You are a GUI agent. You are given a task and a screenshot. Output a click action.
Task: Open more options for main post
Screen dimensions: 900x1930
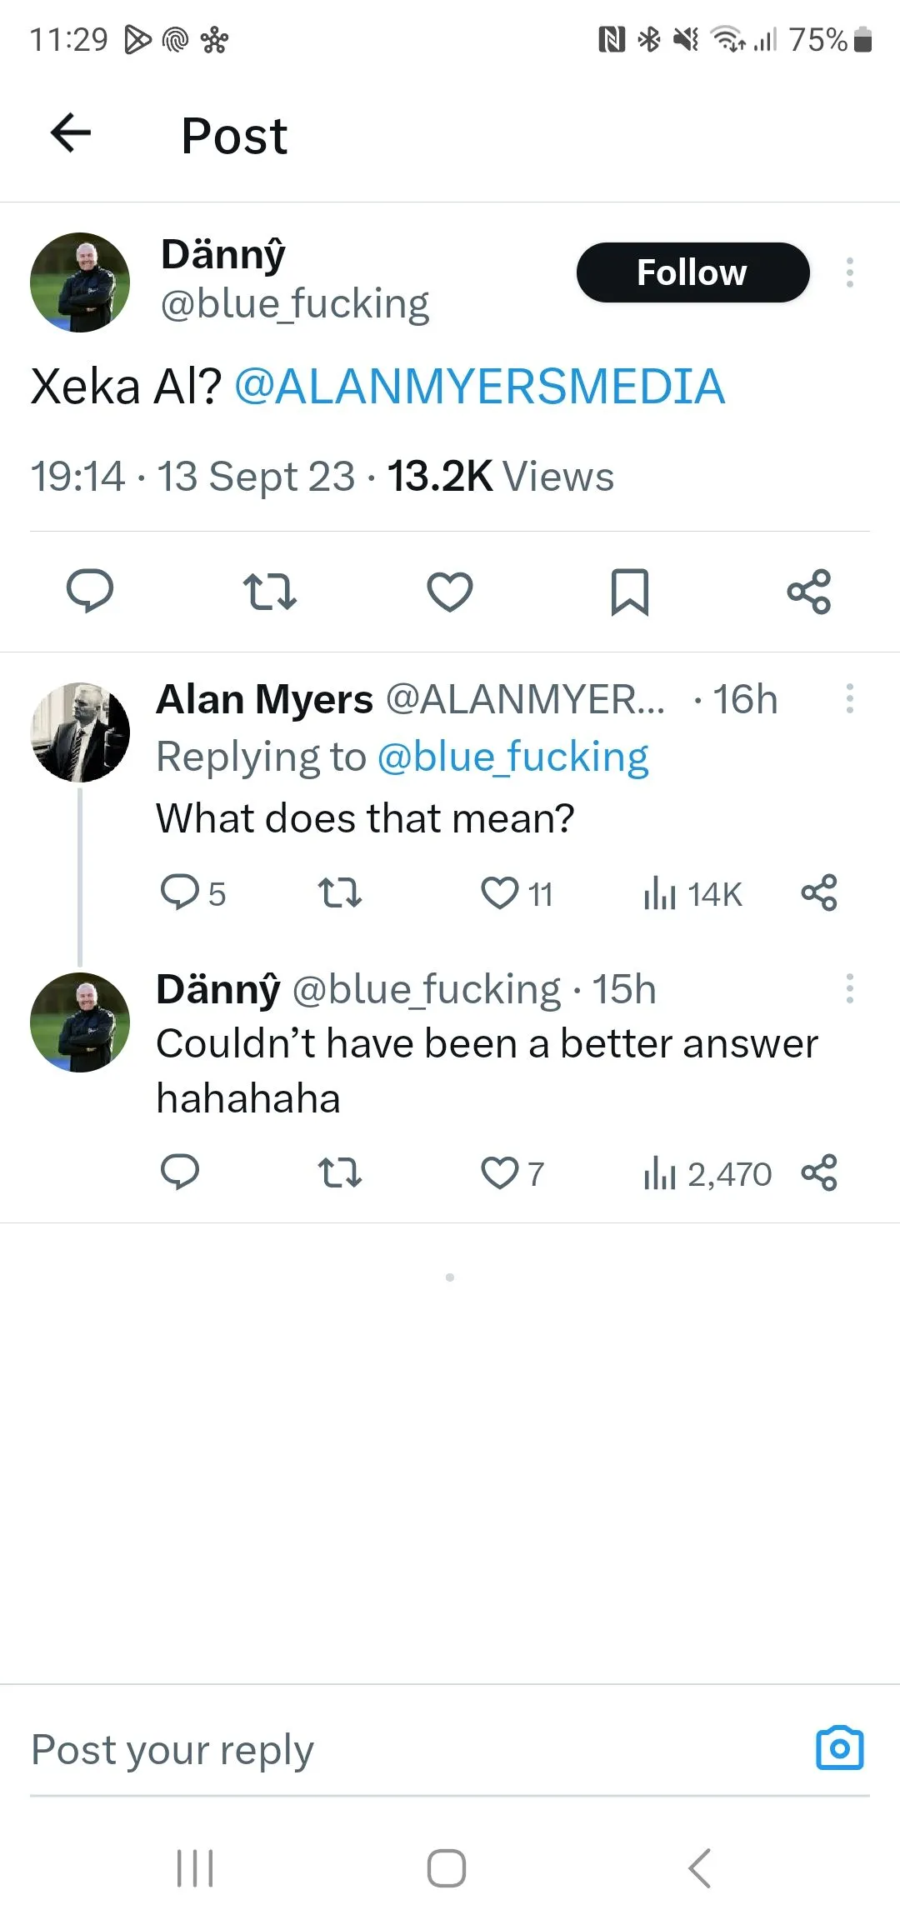(849, 272)
